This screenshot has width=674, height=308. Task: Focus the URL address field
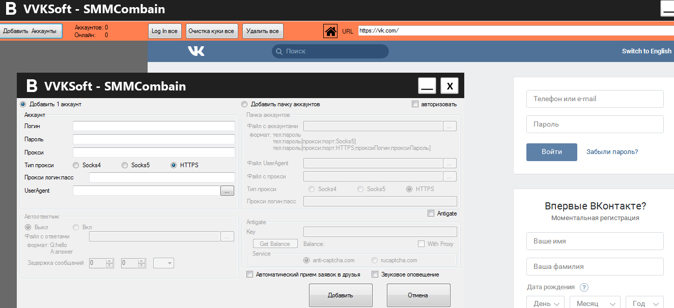point(516,30)
